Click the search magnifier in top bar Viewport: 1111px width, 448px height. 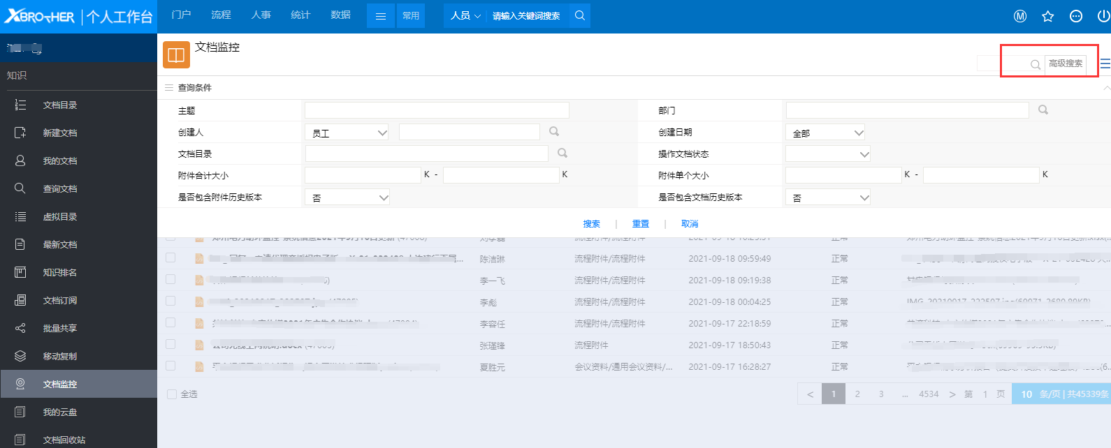tap(579, 15)
